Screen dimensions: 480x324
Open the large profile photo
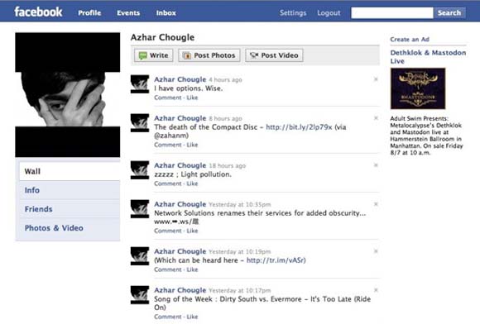point(68,95)
